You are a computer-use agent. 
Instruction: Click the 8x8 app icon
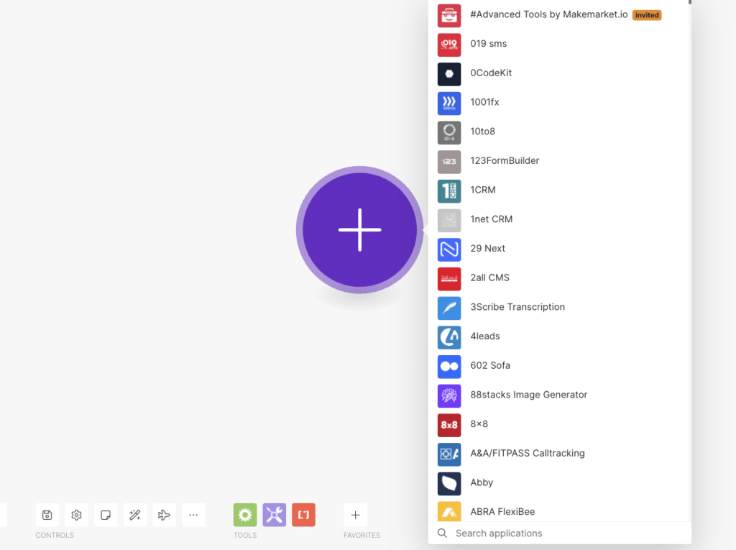(449, 425)
